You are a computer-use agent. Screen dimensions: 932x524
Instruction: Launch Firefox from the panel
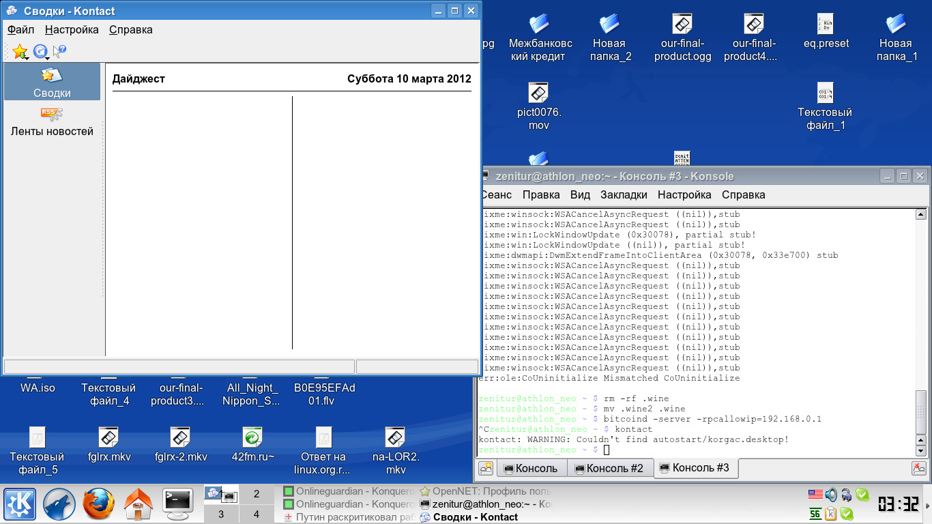pos(99,505)
